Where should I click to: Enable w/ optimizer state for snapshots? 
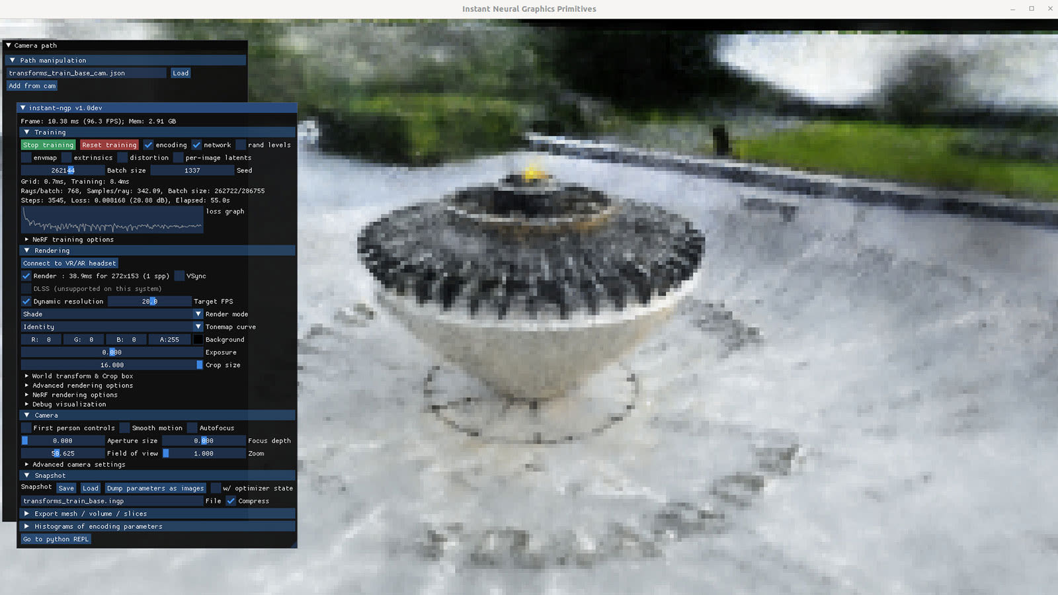216,488
